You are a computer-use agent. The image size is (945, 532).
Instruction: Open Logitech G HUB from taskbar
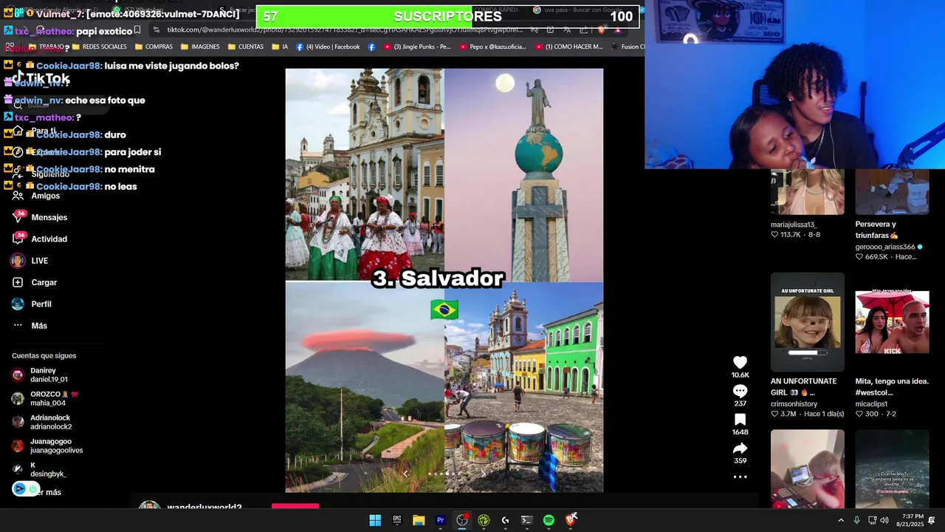(x=505, y=520)
